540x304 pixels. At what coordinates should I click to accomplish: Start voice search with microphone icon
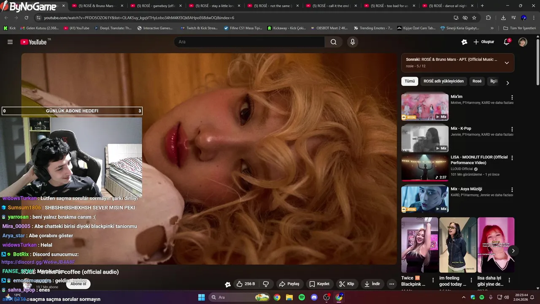[353, 42]
